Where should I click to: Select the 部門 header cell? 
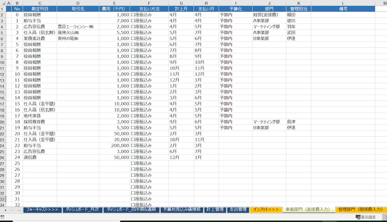pyautogui.click(x=269, y=9)
